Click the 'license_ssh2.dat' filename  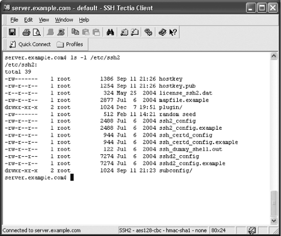[185, 93]
